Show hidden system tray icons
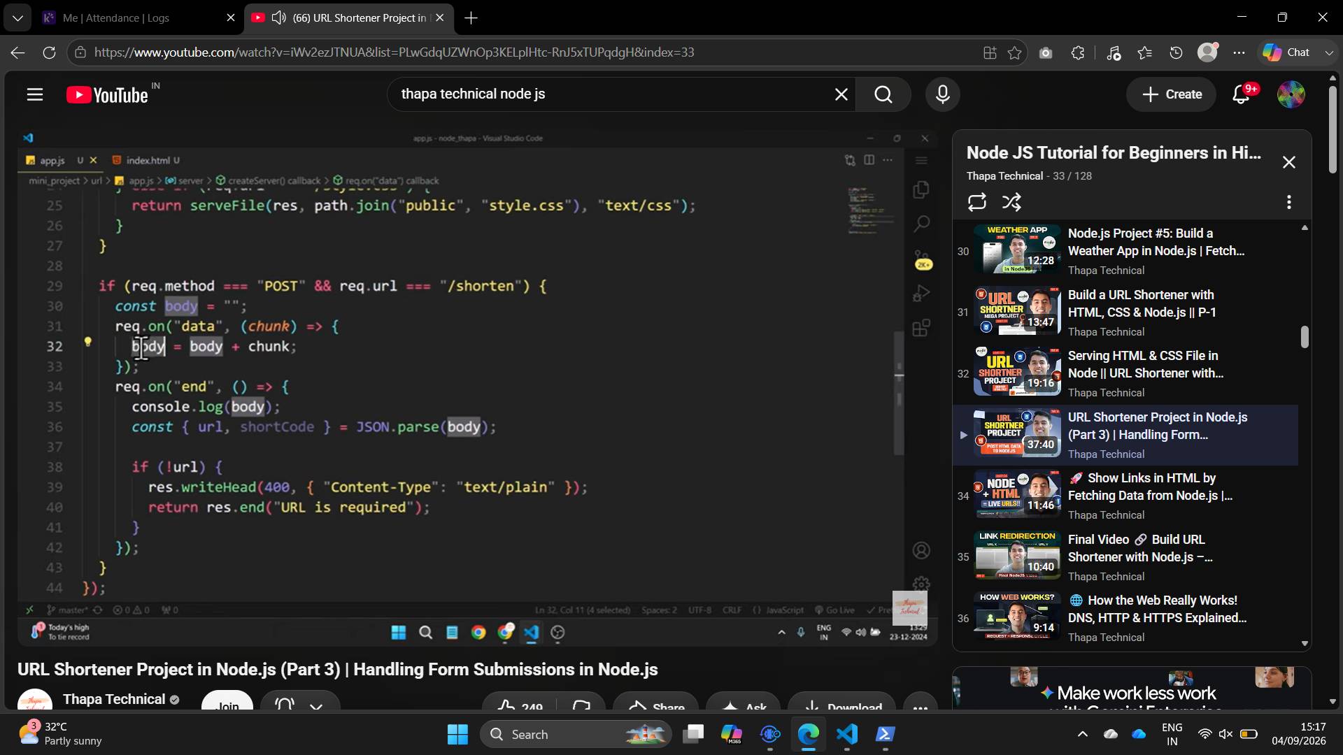 pyautogui.click(x=1082, y=734)
